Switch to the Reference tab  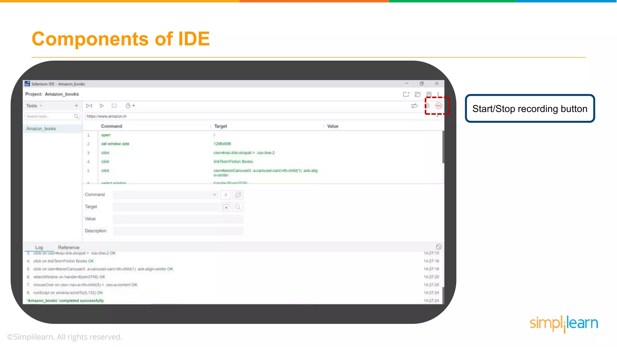click(69, 247)
